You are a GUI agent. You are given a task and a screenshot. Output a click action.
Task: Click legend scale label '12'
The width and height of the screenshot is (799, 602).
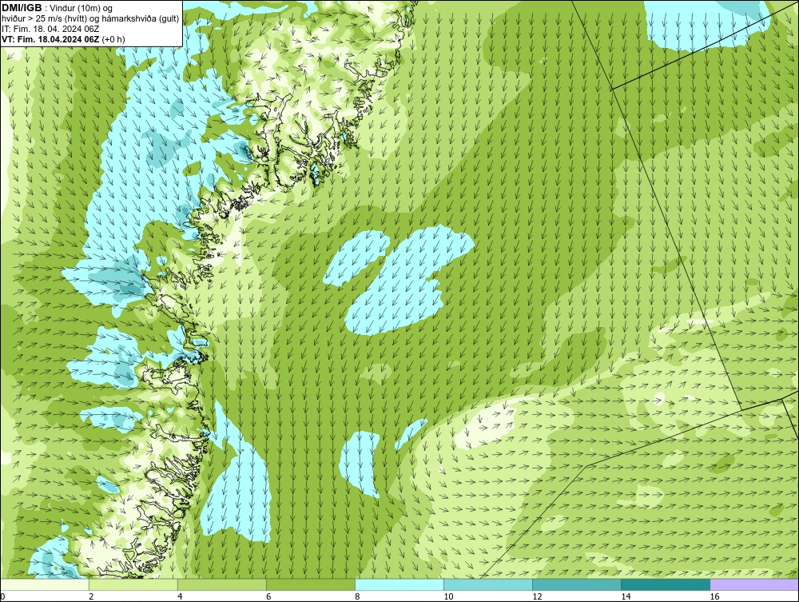pyautogui.click(x=537, y=596)
